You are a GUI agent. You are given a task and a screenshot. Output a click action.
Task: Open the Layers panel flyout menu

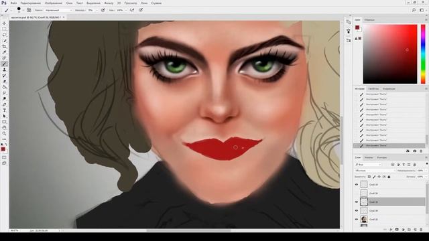(x=426, y=158)
